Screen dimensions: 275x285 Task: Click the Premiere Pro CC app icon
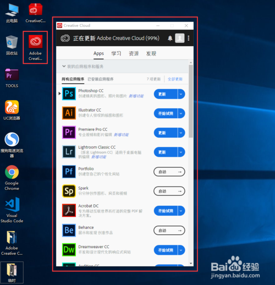[x=69, y=132]
